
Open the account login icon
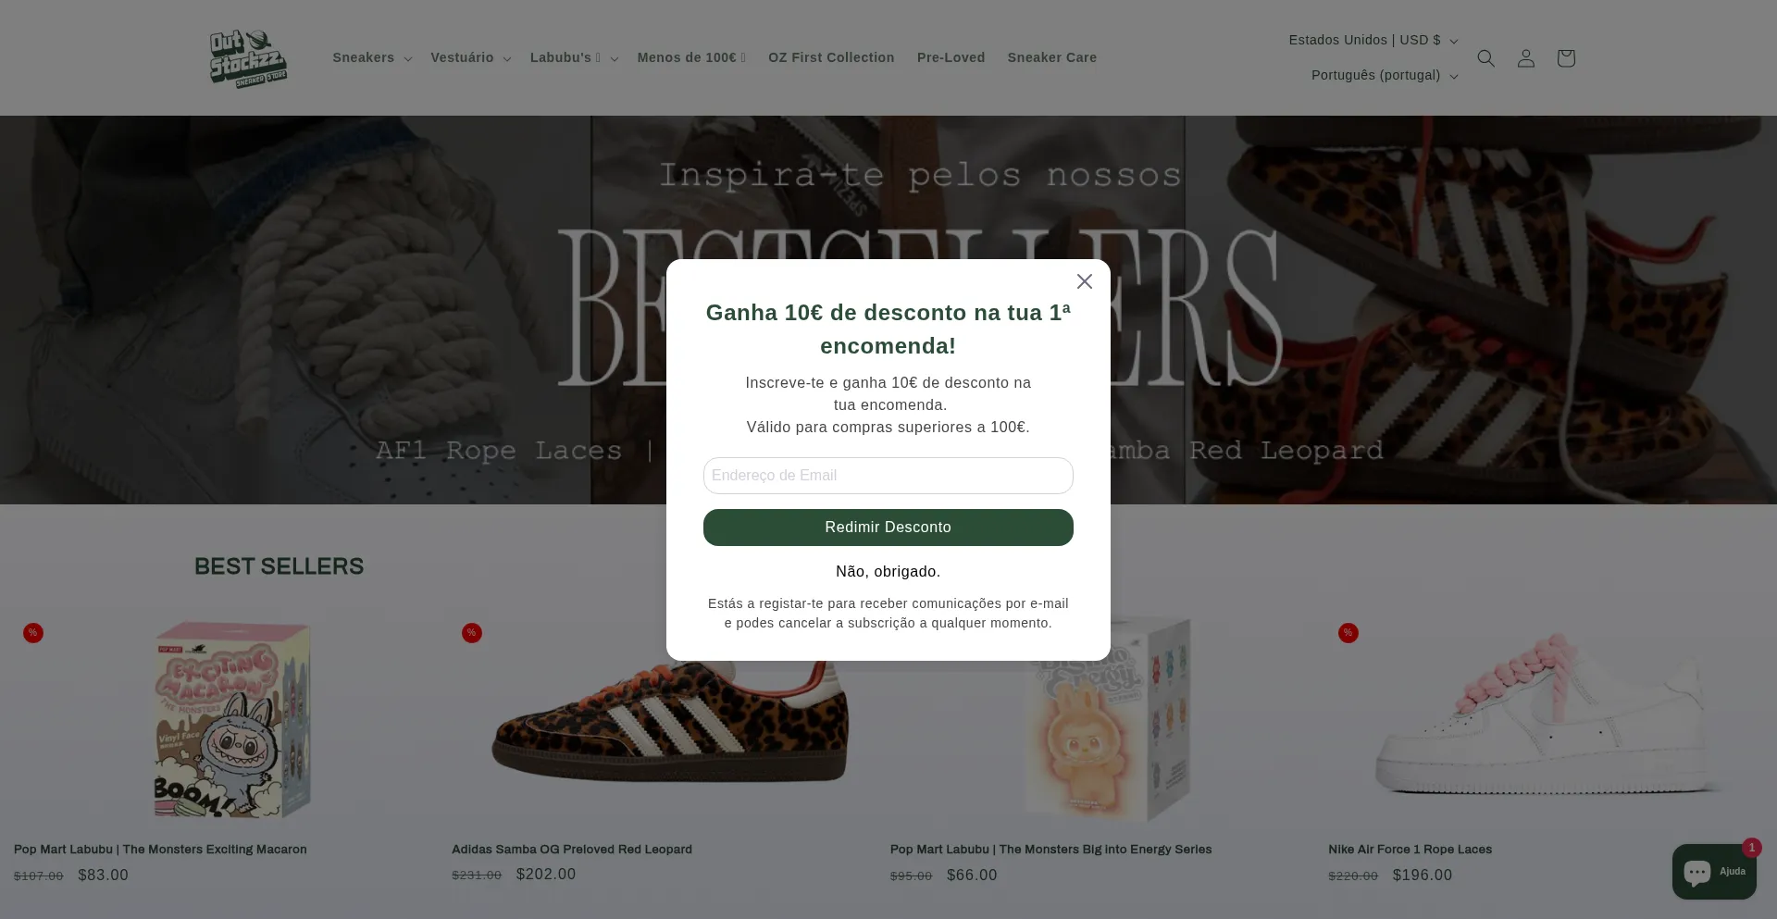(1526, 58)
